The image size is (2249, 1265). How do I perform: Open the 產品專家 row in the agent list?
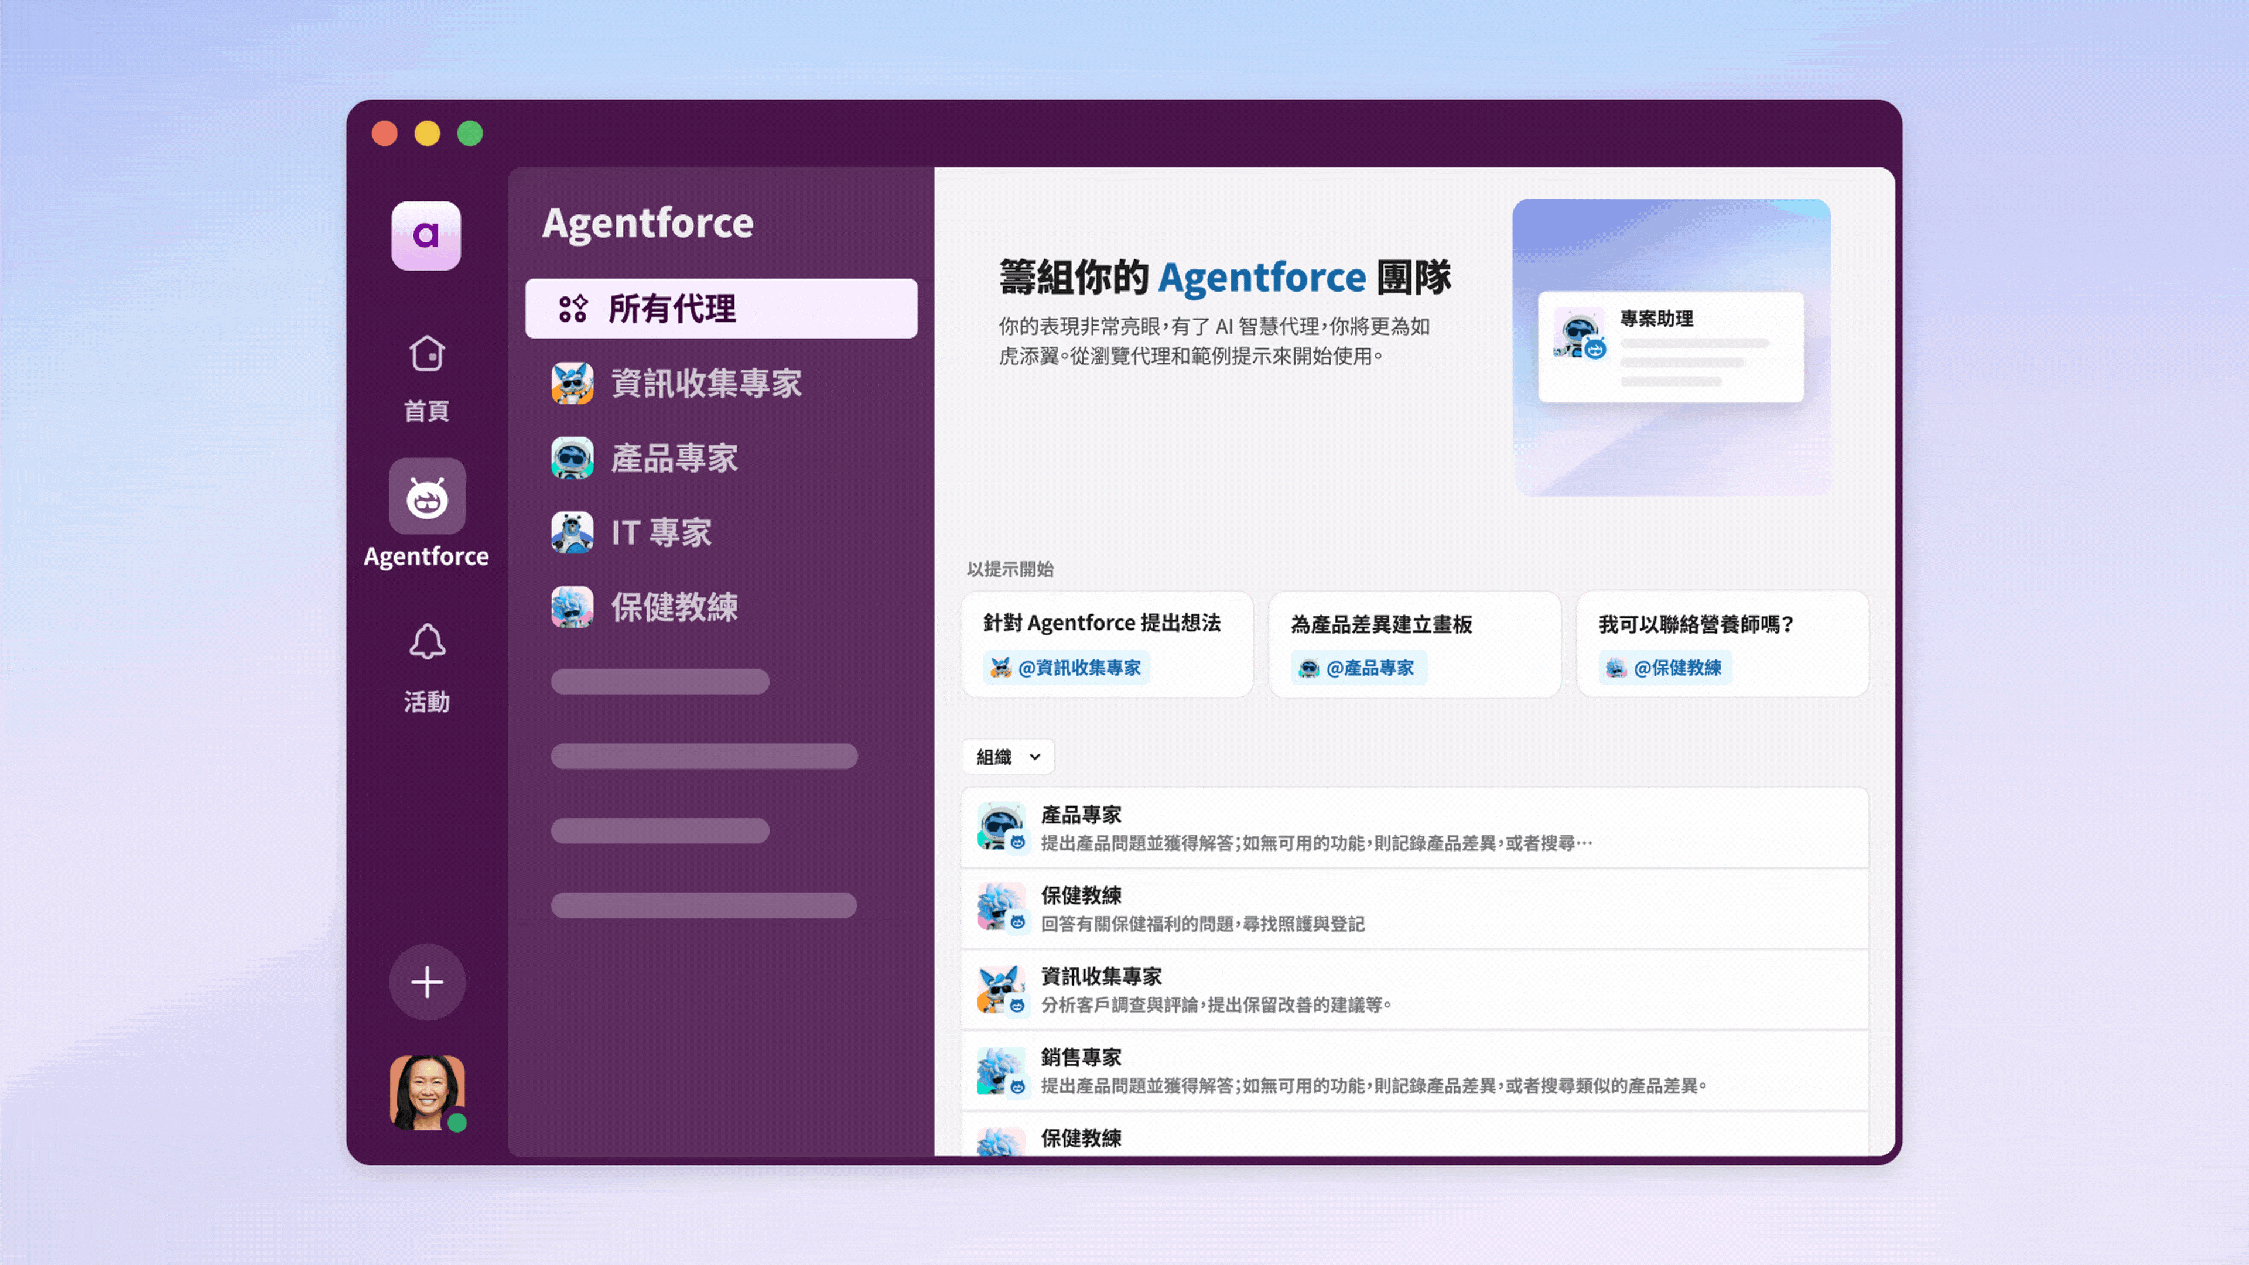(1414, 828)
